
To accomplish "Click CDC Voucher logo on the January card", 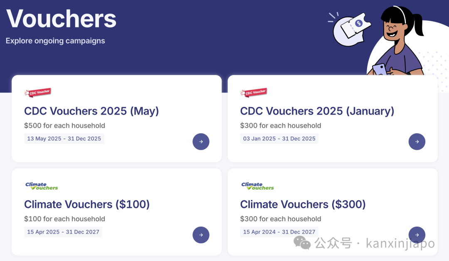I will (x=254, y=93).
